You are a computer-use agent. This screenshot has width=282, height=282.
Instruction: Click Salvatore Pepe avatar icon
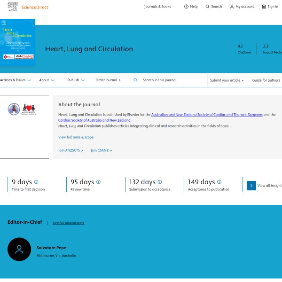pyautogui.click(x=19, y=250)
